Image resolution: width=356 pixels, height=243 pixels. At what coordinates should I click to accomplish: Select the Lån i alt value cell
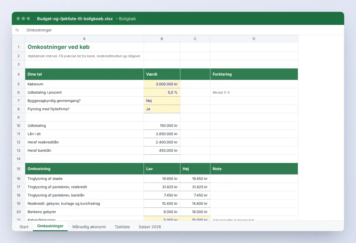pos(162,134)
